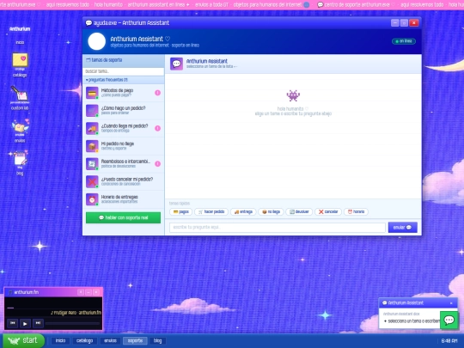Click the escribe tu pregunta input field
The image size is (464, 348).
tap(277, 227)
